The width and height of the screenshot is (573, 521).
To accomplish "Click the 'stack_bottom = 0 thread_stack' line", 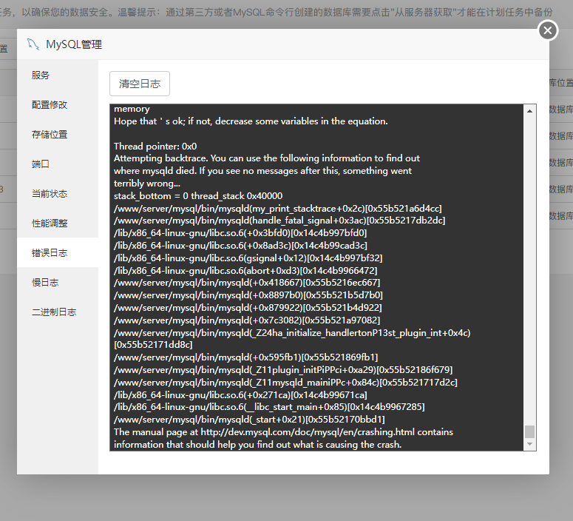I will coord(198,195).
